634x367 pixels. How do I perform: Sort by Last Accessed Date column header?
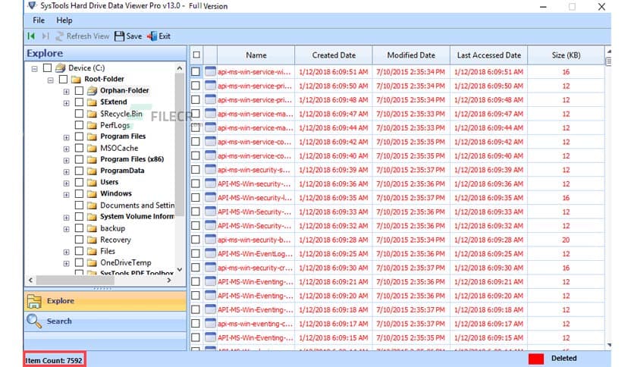pos(489,55)
